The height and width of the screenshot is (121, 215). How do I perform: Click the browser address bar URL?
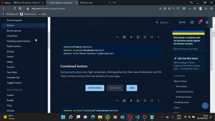tap(48, 8)
